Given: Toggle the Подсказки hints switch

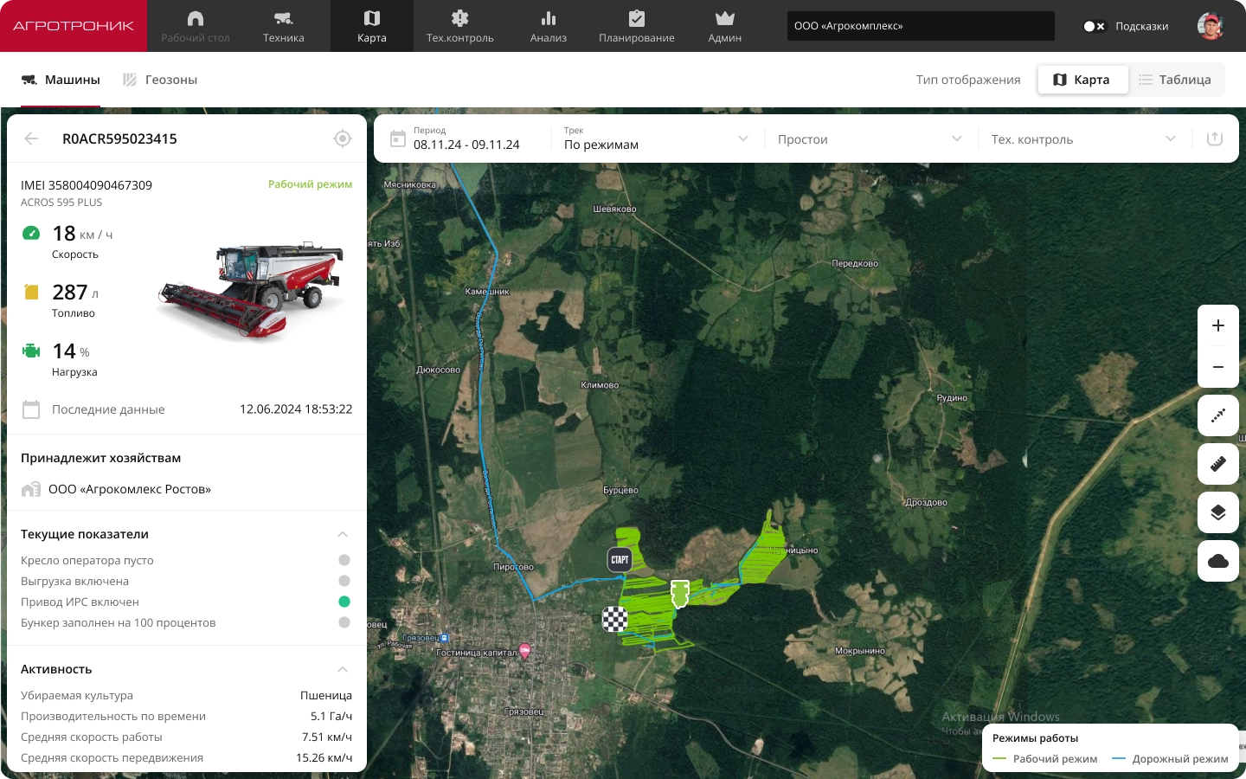Looking at the screenshot, I should click(1094, 26).
